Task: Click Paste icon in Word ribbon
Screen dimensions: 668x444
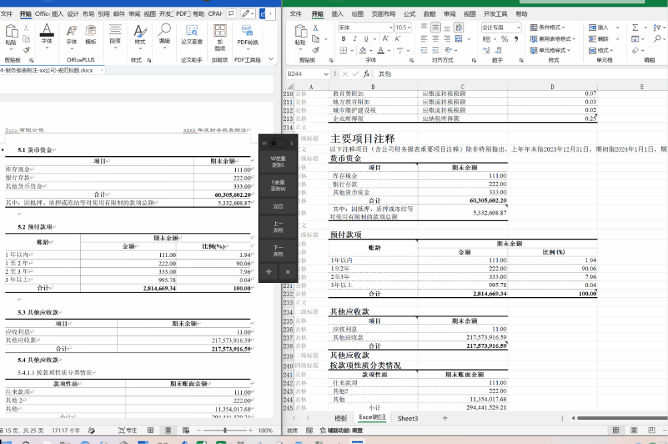Action: (11, 32)
